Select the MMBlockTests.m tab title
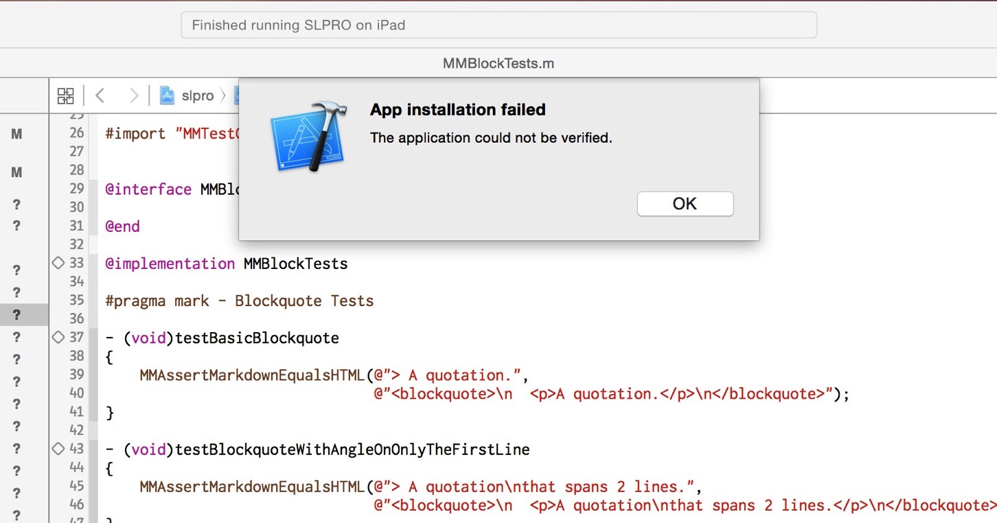The width and height of the screenshot is (997, 523). 498,63
